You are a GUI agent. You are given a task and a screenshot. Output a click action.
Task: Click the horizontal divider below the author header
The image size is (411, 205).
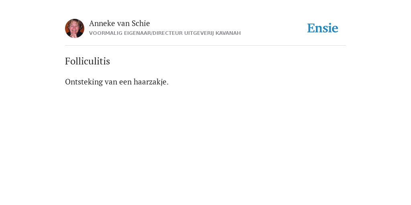click(205, 46)
